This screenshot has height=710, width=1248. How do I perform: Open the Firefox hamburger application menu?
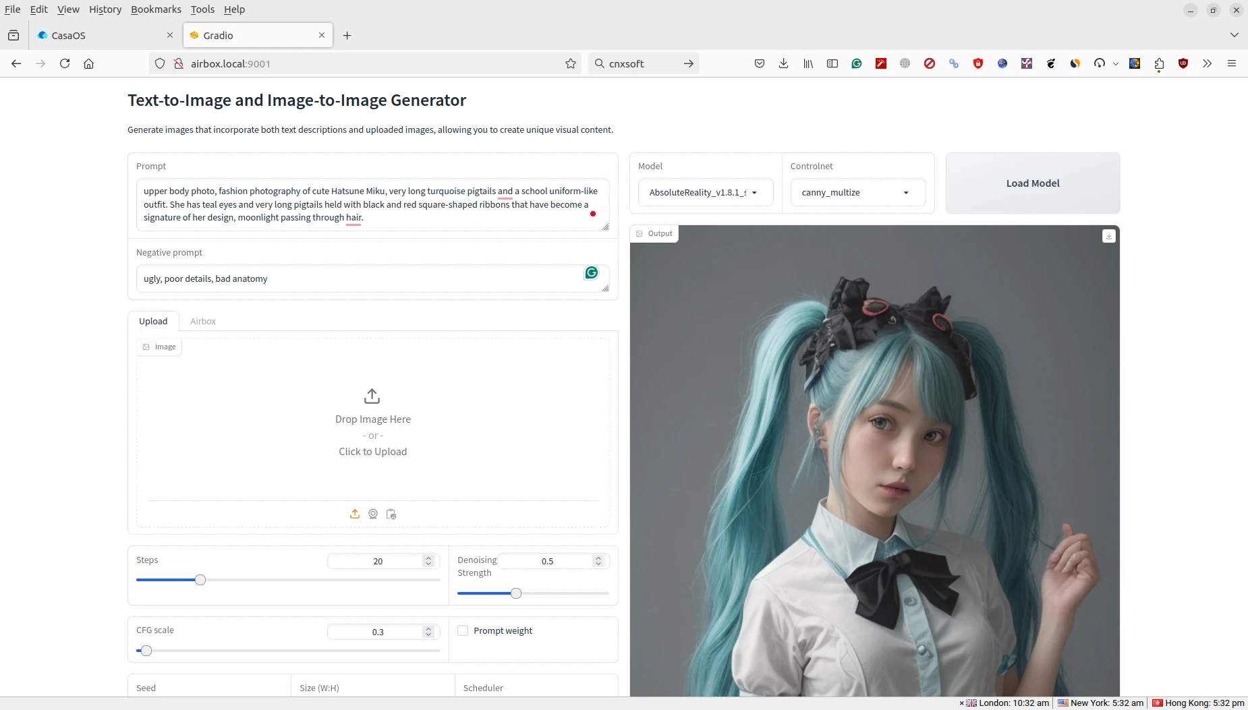(1232, 63)
